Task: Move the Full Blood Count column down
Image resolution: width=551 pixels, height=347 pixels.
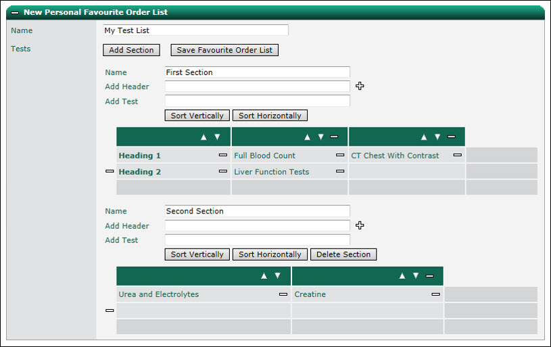Action: 320,137
